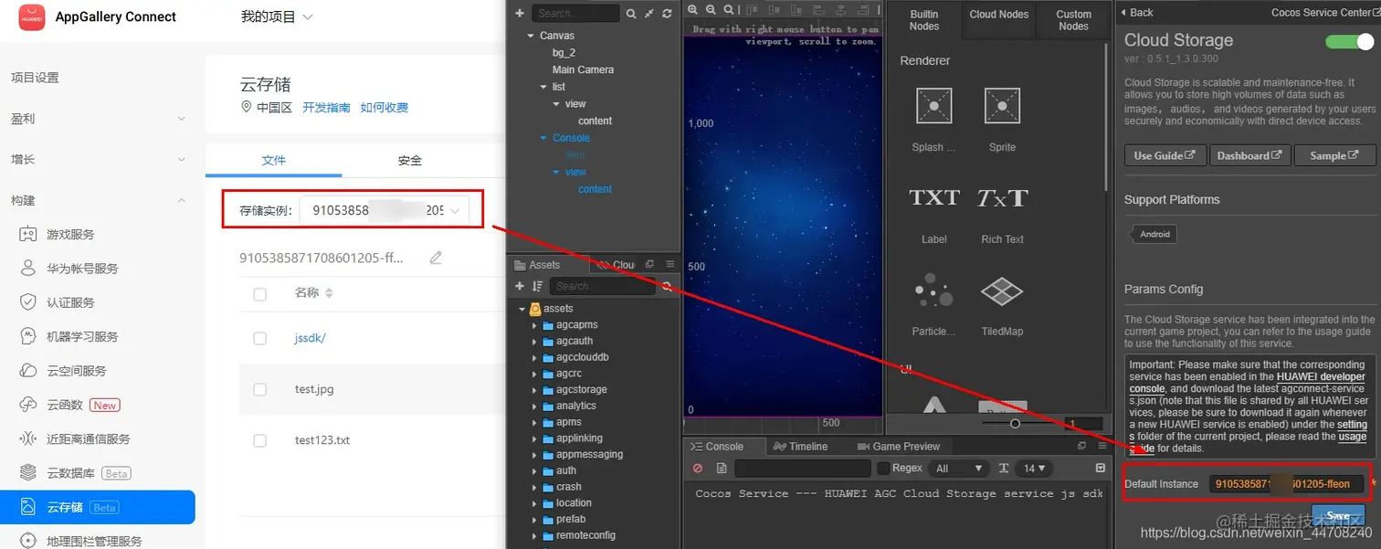Switch to the Cloud Nodes tab
1381x549 pixels.
click(x=998, y=19)
